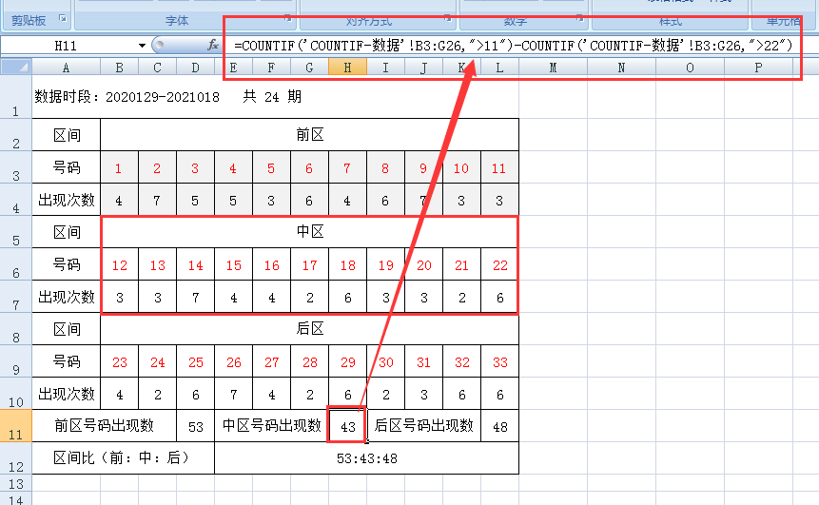Select the 区间比（前：中：后） label cell
This screenshot has width=819, height=505.
click(123, 458)
